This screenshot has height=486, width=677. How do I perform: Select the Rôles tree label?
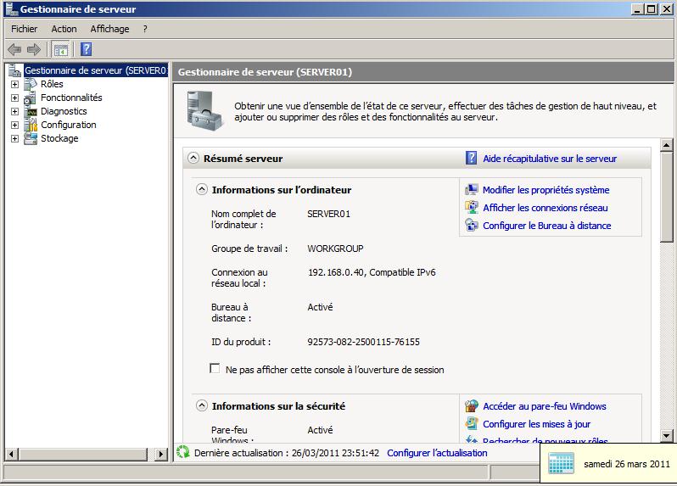52,84
